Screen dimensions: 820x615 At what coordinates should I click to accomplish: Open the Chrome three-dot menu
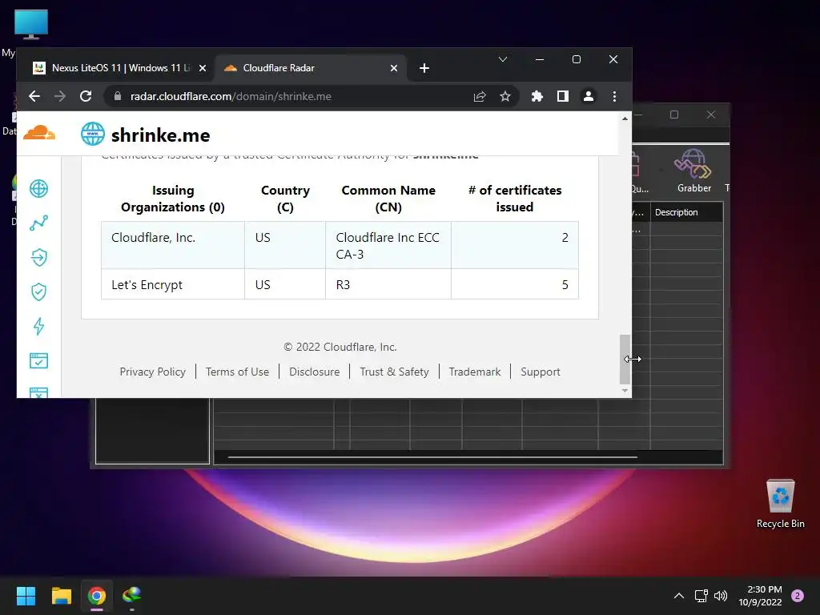point(614,96)
